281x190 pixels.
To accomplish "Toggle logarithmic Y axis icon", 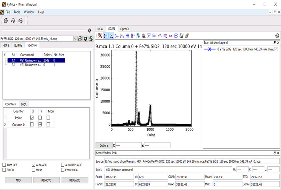I will click(116, 36).
